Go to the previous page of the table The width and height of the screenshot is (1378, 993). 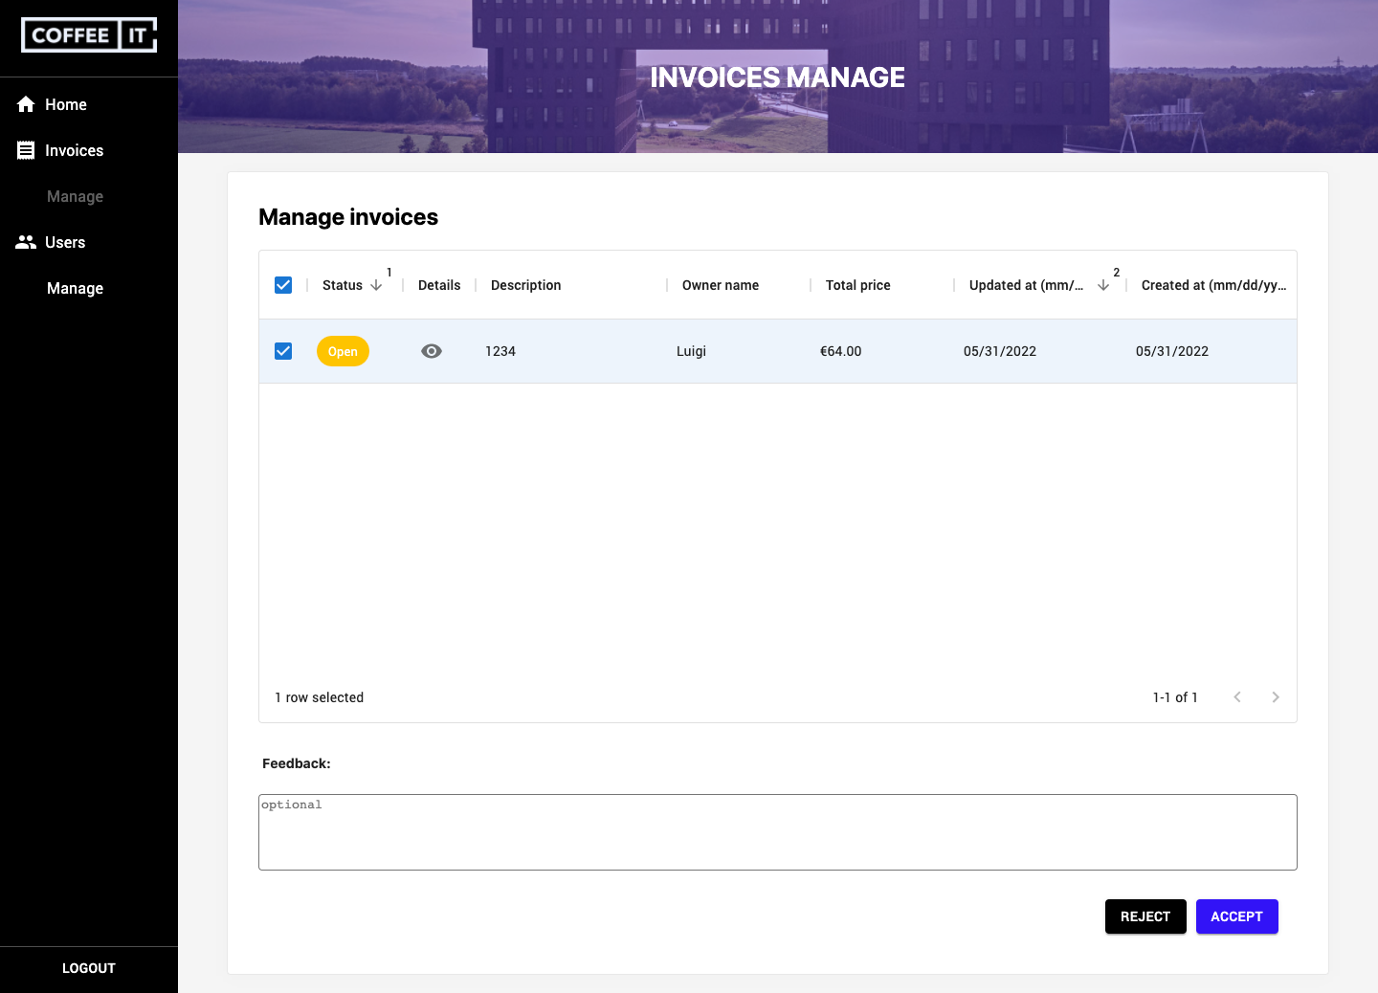pos(1237,697)
